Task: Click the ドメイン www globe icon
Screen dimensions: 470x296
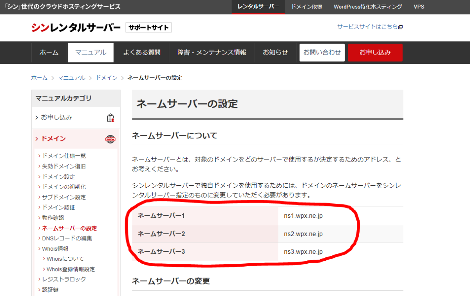Action: click(110, 139)
